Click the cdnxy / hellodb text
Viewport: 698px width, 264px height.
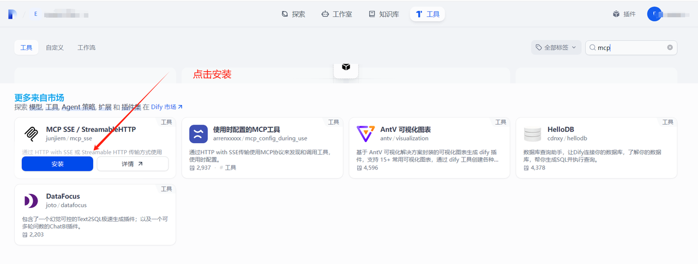tap(567, 138)
